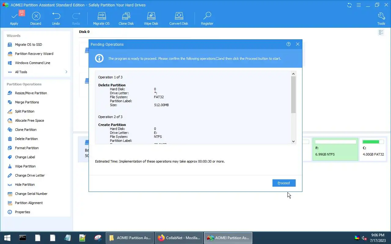Click the Apply toolbar icon
The width and height of the screenshot is (391, 244).
coord(14,18)
